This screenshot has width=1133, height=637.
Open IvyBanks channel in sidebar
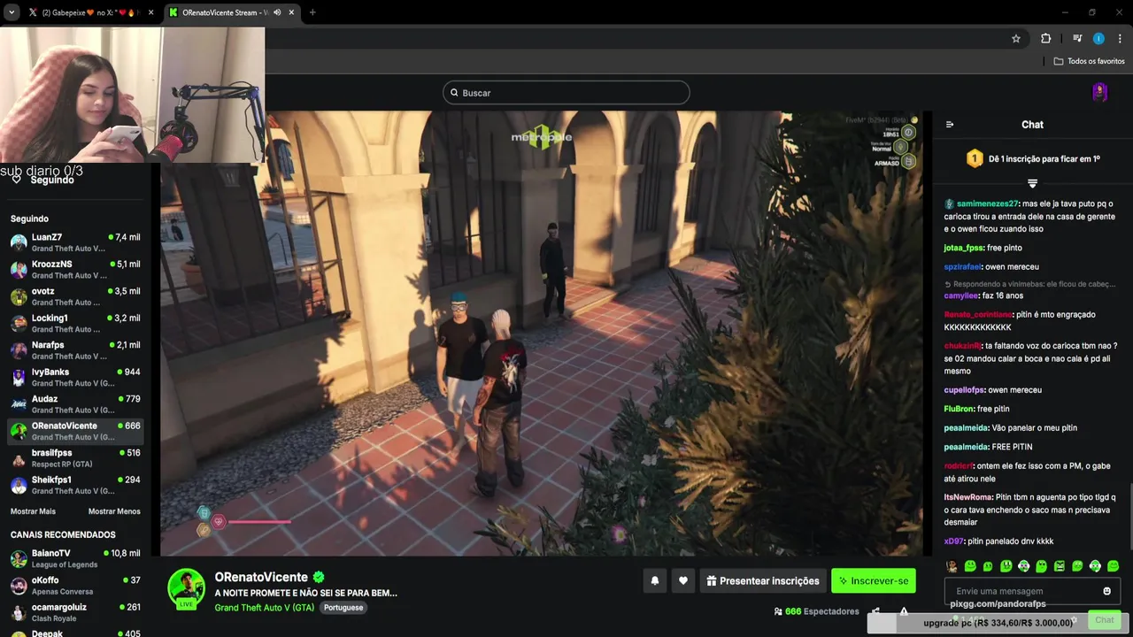(75, 378)
